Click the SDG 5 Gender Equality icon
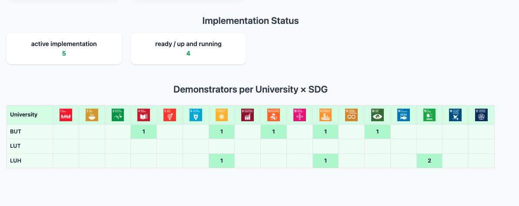 (170, 115)
